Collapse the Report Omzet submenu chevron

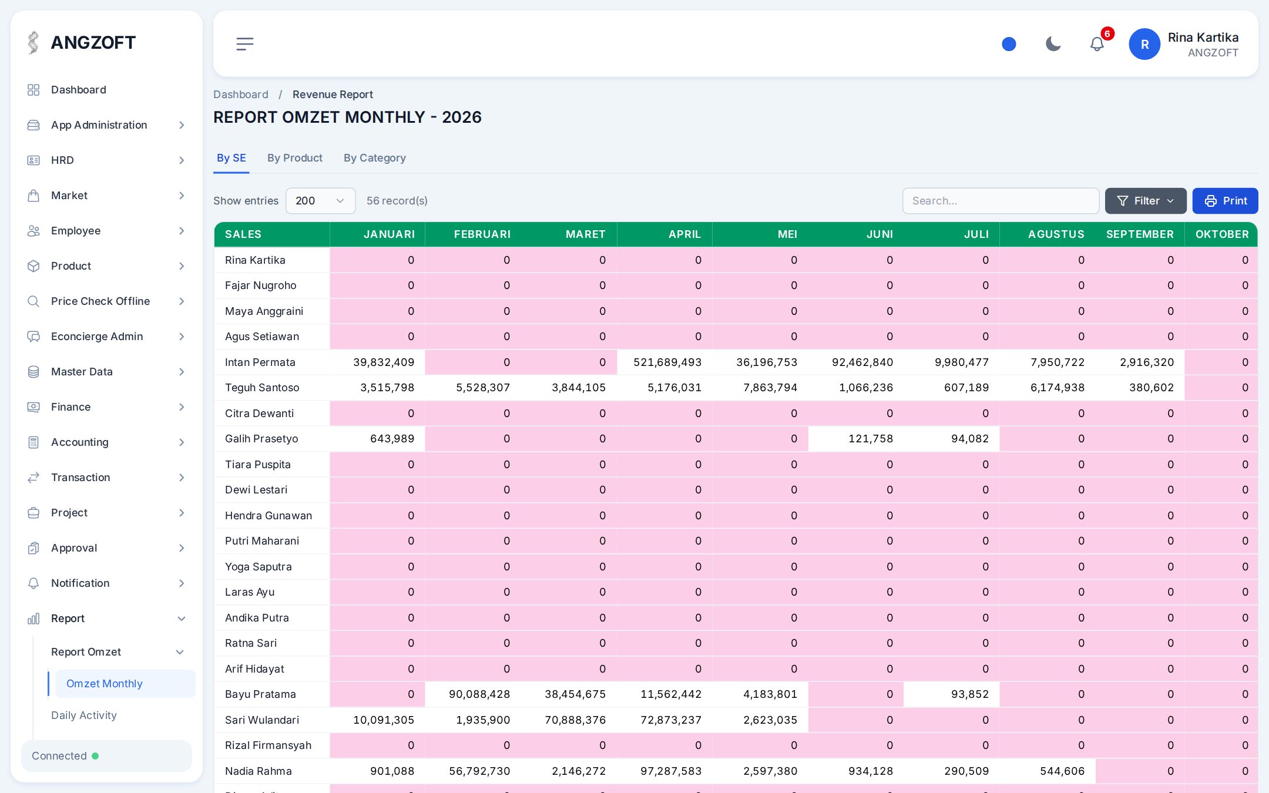(x=180, y=652)
